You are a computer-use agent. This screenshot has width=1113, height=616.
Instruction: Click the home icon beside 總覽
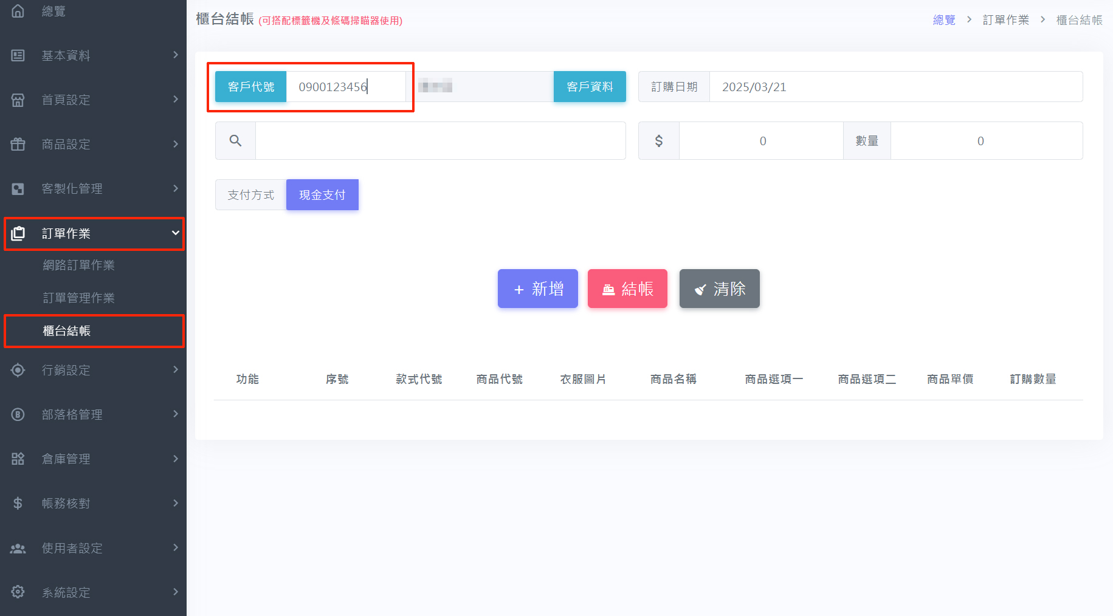[x=18, y=11]
